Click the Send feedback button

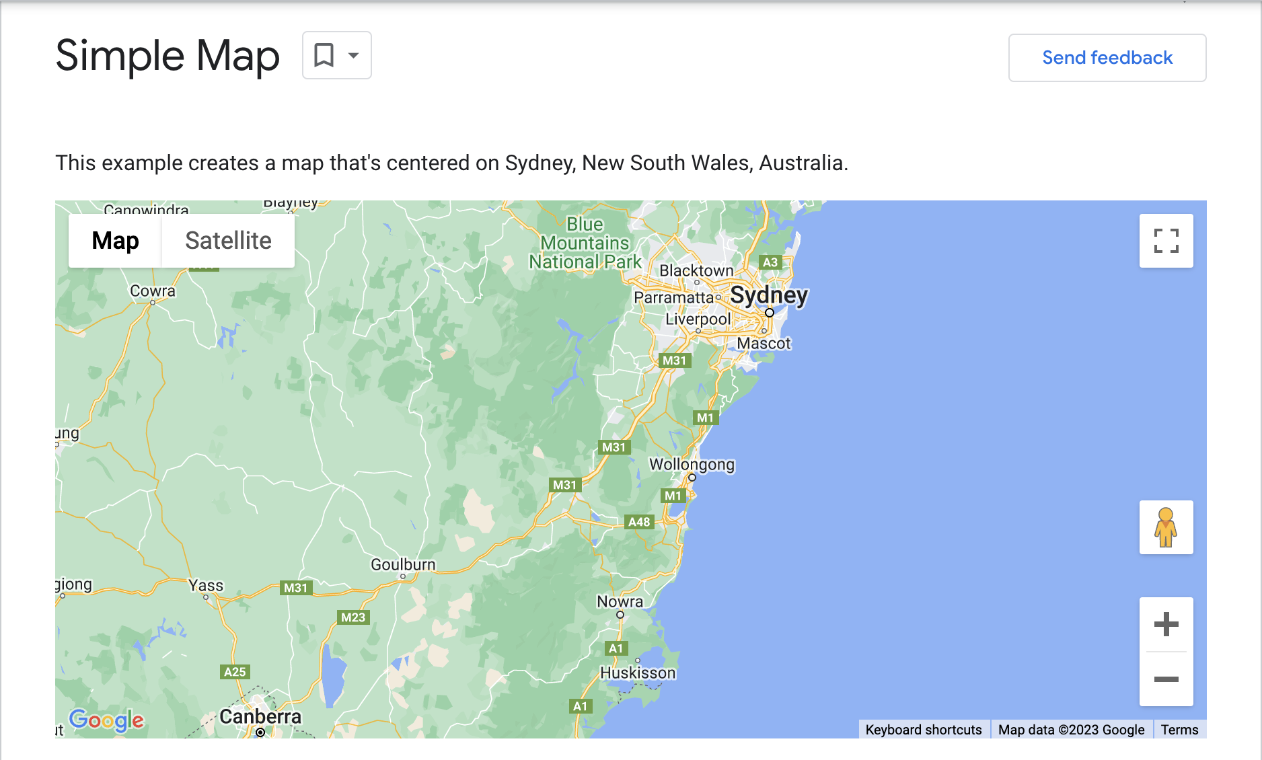coord(1107,58)
